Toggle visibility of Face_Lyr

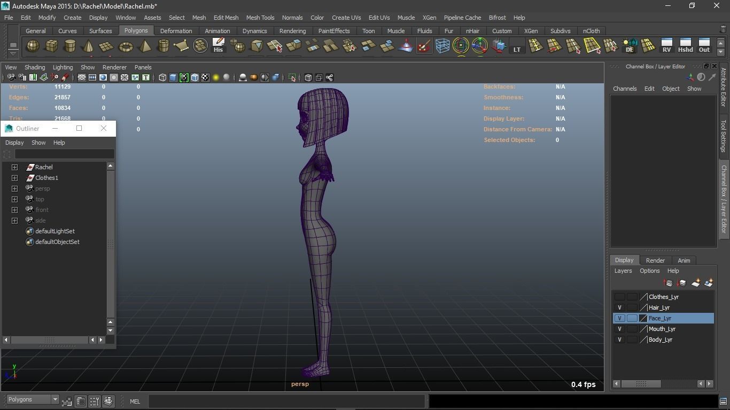point(619,318)
